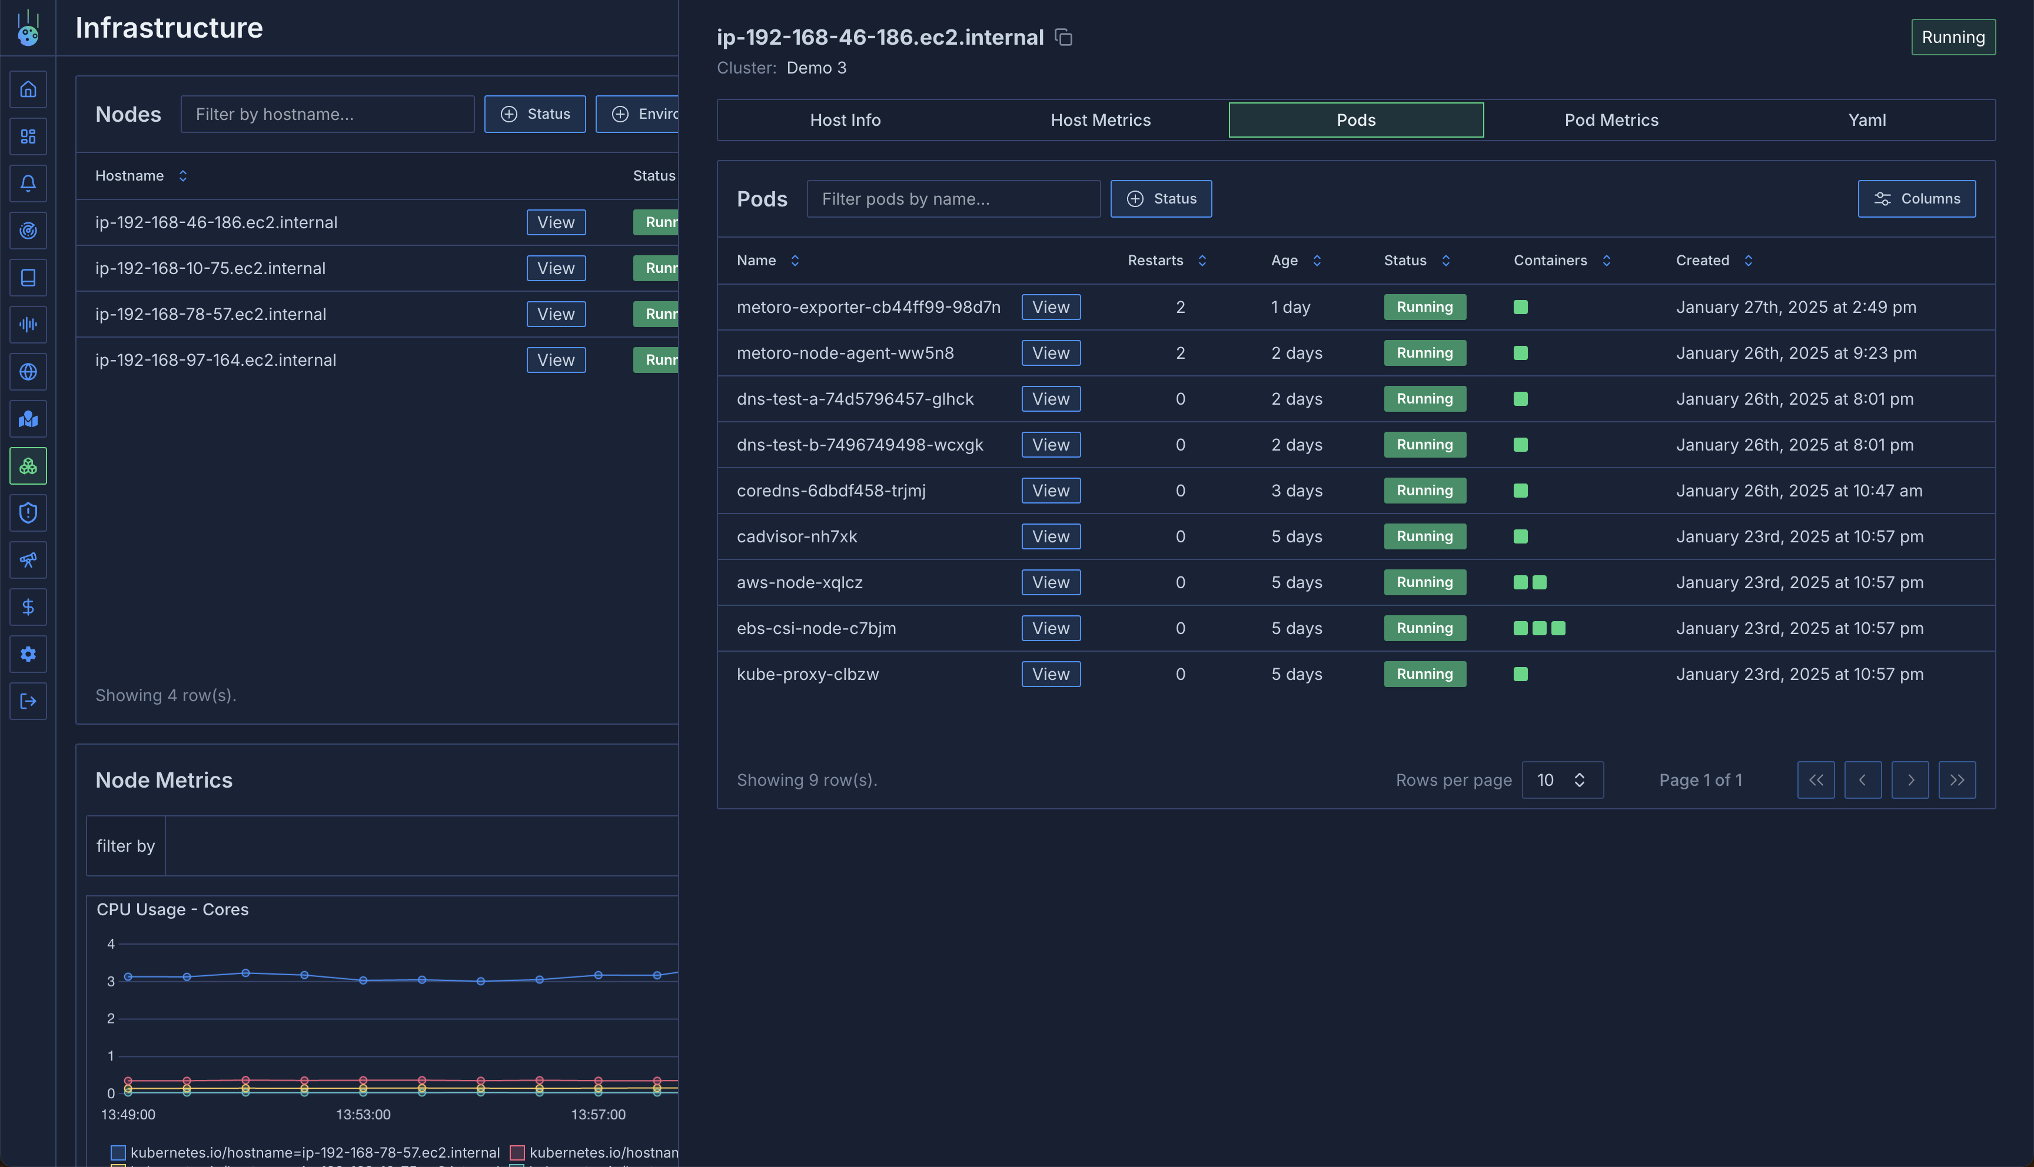Open the home icon in sidebar
The width and height of the screenshot is (2034, 1167).
click(28, 89)
